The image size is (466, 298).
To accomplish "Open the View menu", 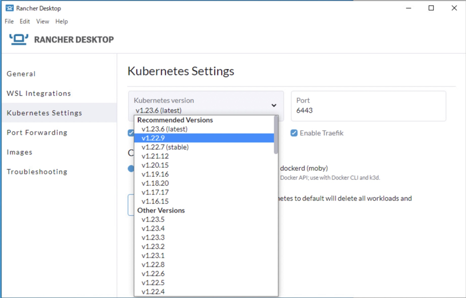I will tap(42, 21).
